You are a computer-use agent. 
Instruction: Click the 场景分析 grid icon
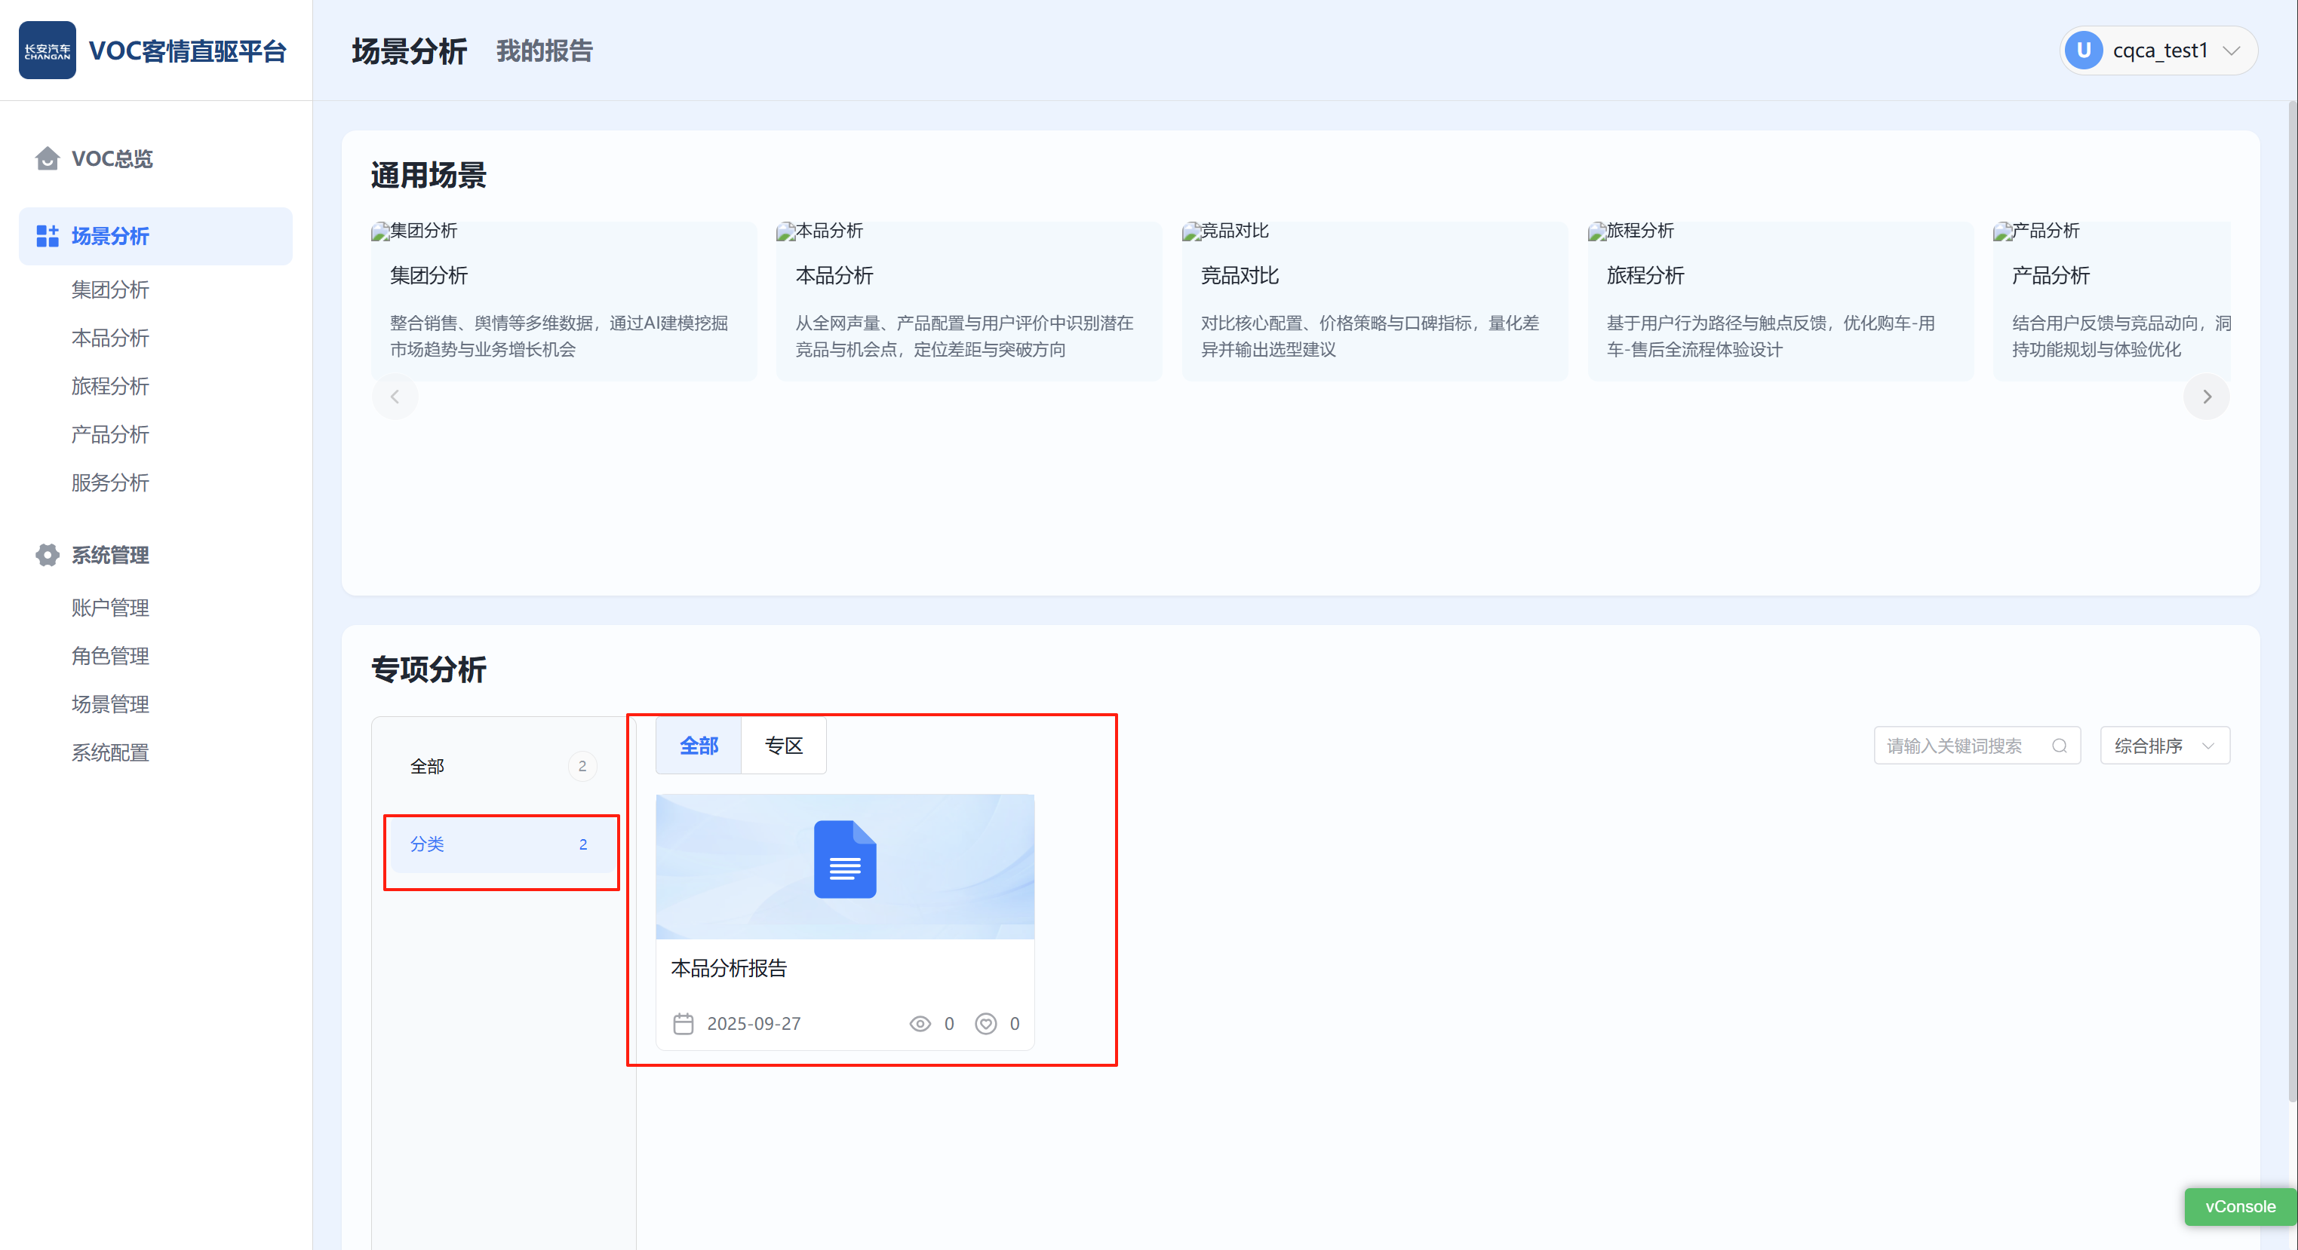[48, 236]
